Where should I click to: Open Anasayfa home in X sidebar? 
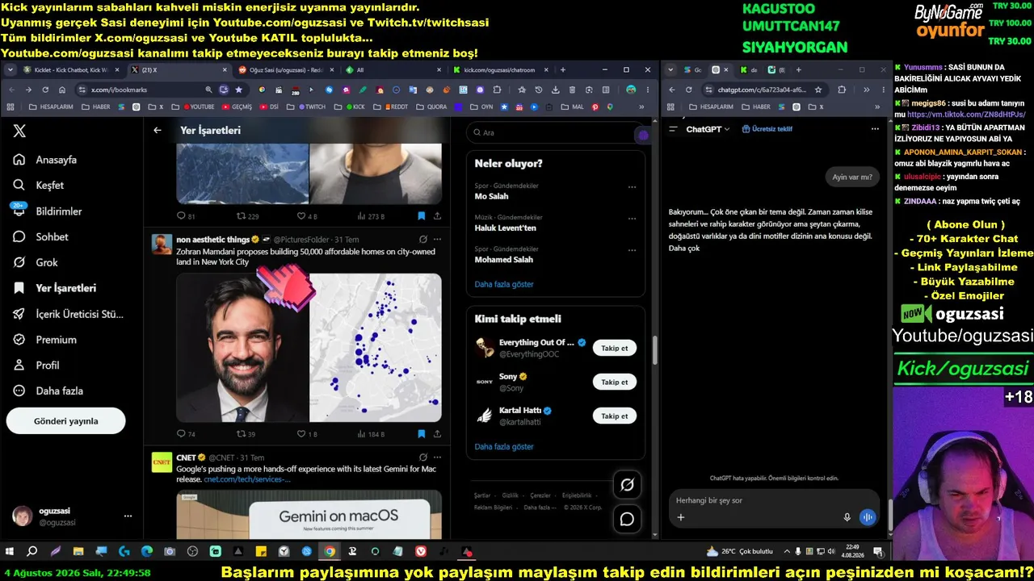[x=47, y=160]
